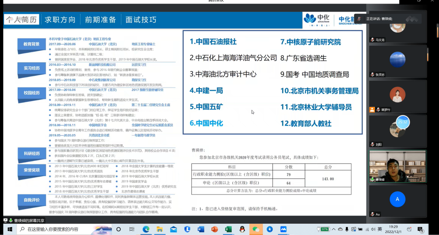Expand the hidden system tray icons chevron
The image size is (439, 235).
coord(333,229)
